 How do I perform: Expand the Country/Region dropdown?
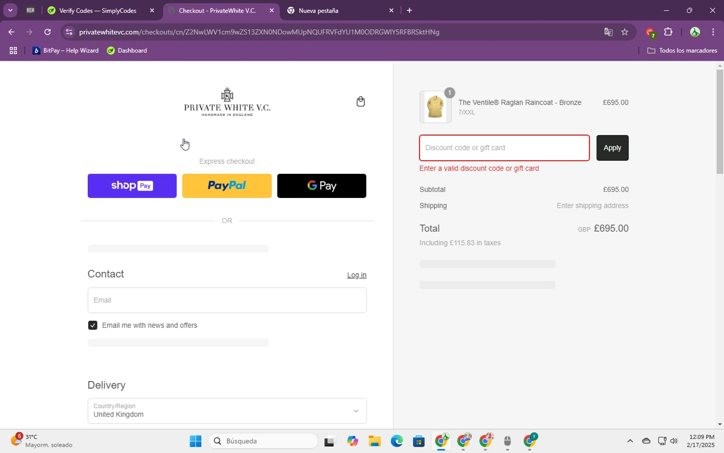227,411
